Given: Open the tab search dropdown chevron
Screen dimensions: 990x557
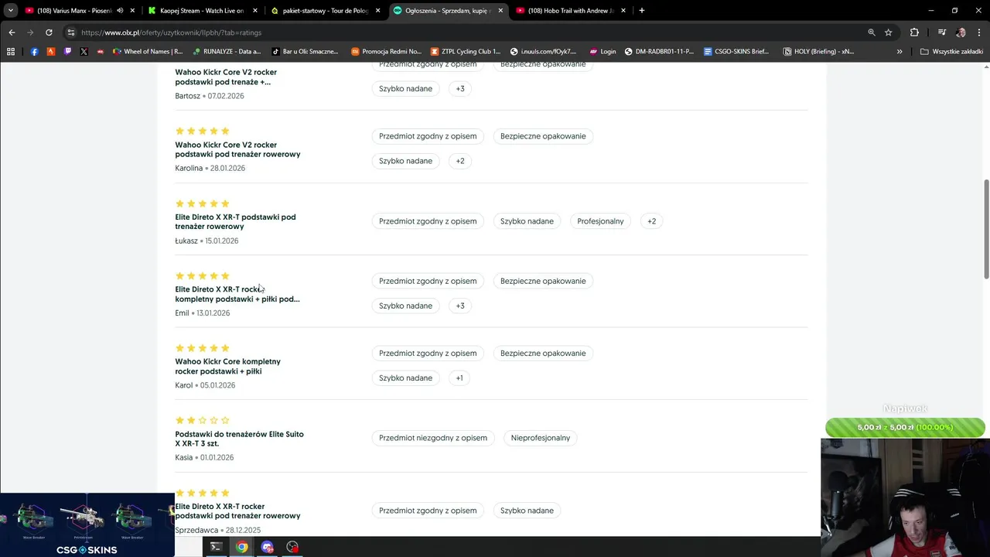Looking at the screenshot, I should 11,11.
